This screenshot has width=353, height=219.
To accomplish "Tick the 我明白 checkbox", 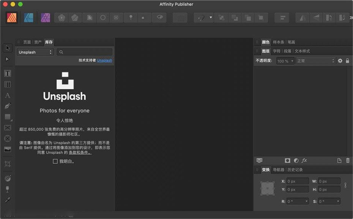I will (x=55, y=162).
